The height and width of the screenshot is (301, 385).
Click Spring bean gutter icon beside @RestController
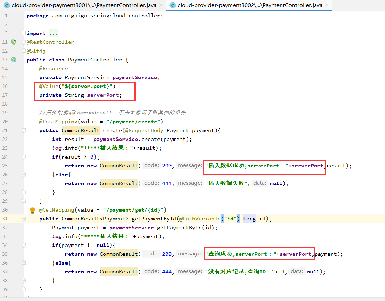point(14,42)
